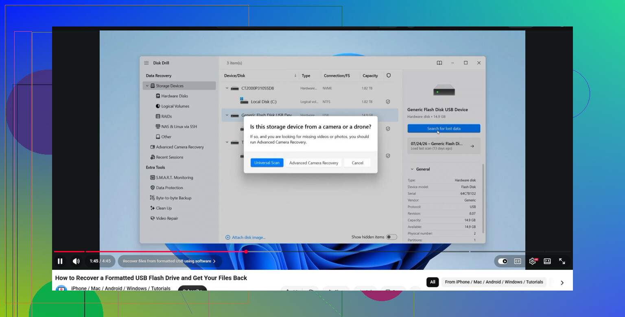
Task: Select the All filter chip
Action: 433,282
